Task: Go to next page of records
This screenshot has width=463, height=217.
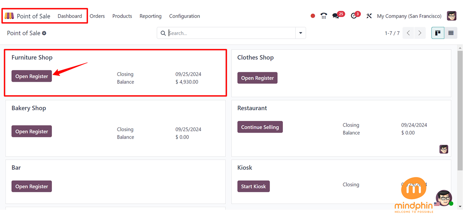Action: [x=420, y=33]
